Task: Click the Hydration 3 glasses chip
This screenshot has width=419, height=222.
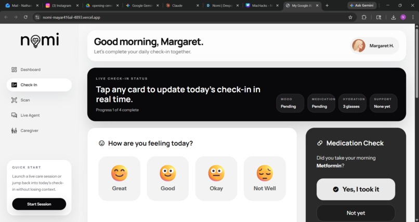Action: 352,103
